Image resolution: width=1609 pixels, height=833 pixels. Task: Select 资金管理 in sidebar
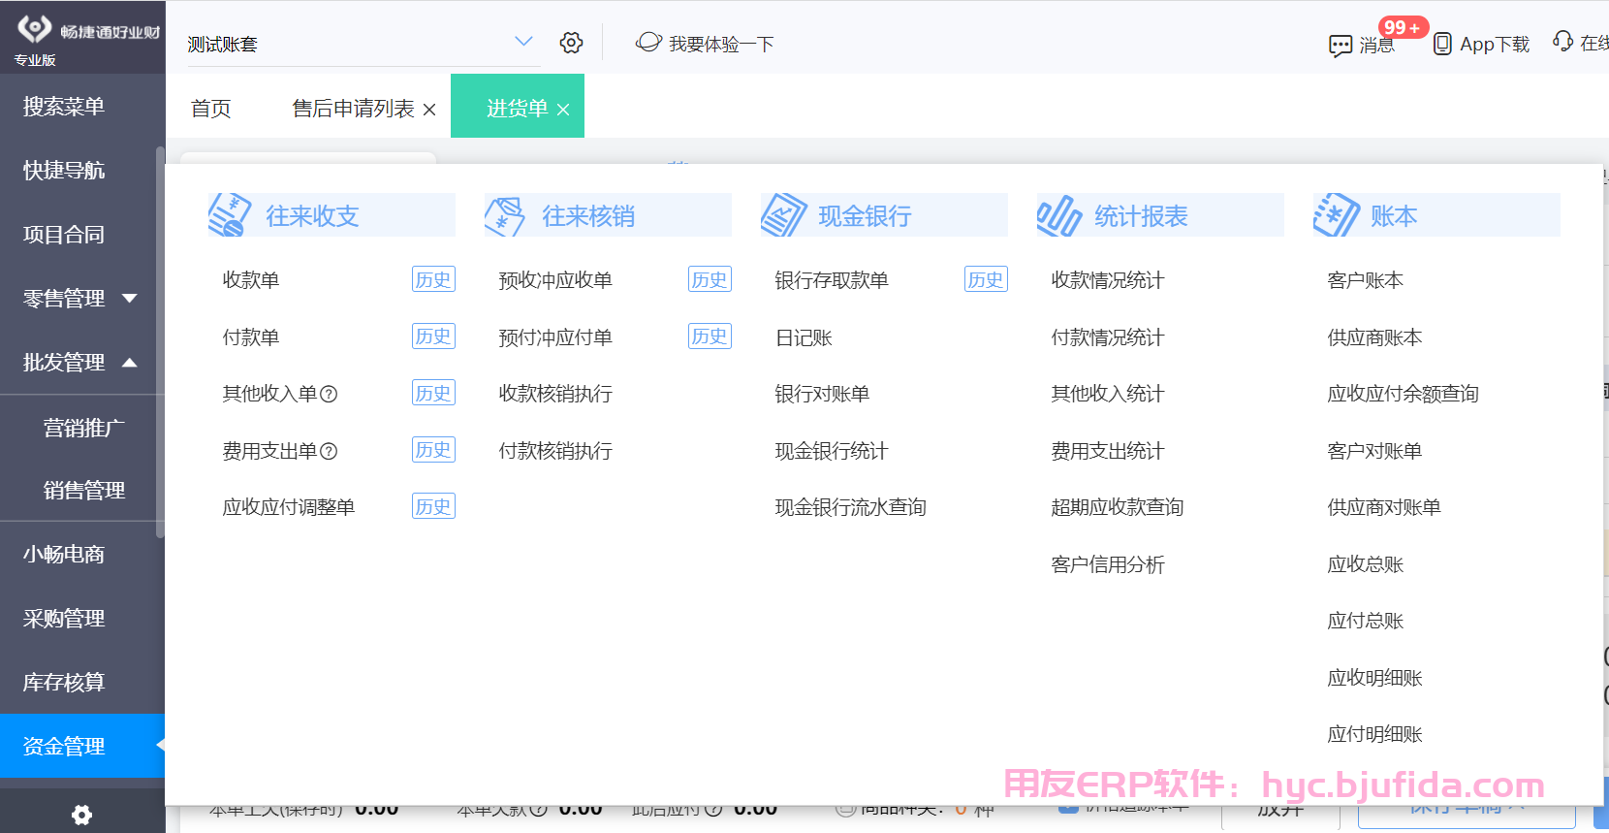(82, 746)
